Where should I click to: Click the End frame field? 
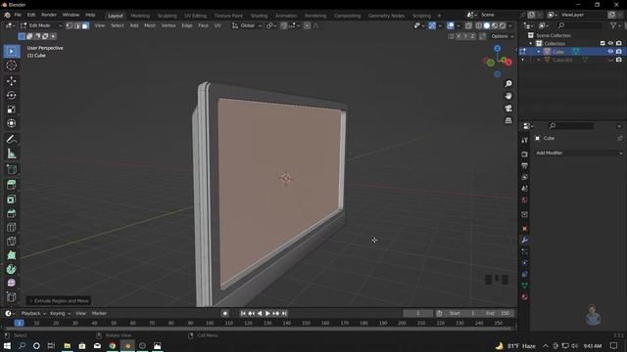click(x=498, y=313)
